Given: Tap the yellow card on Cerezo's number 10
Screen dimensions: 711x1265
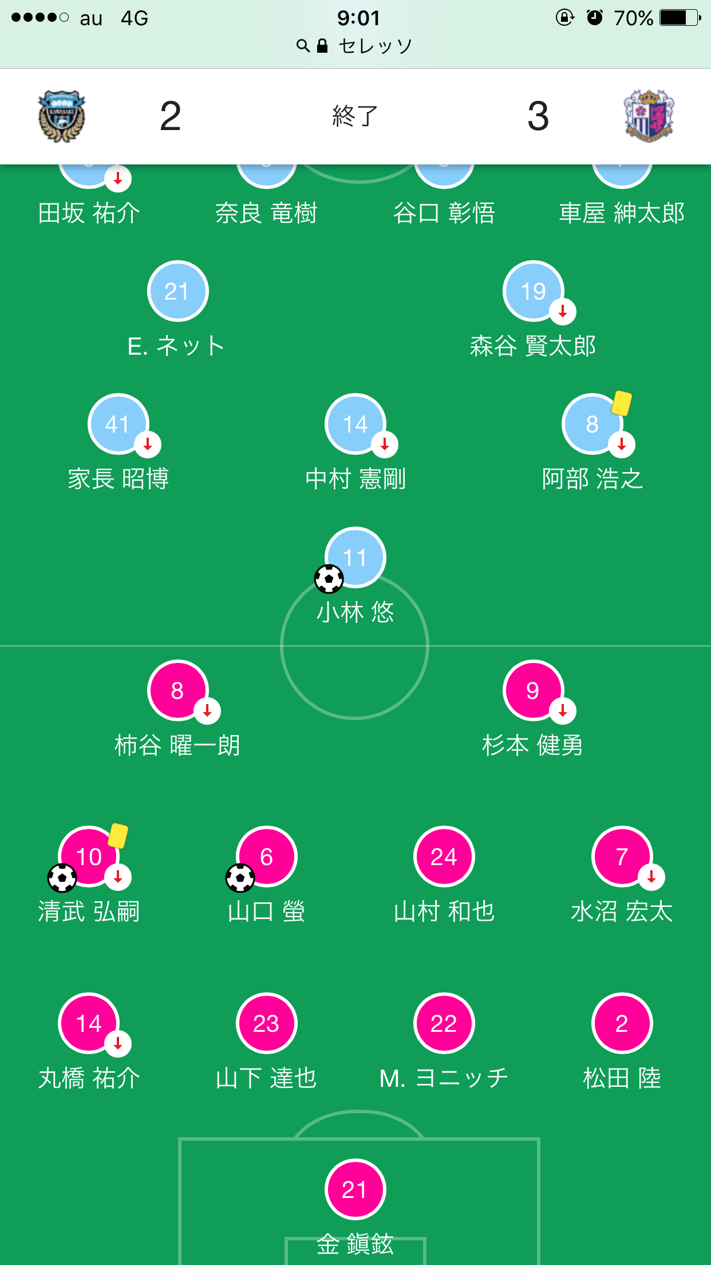Looking at the screenshot, I should pyautogui.click(x=118, y=835).
